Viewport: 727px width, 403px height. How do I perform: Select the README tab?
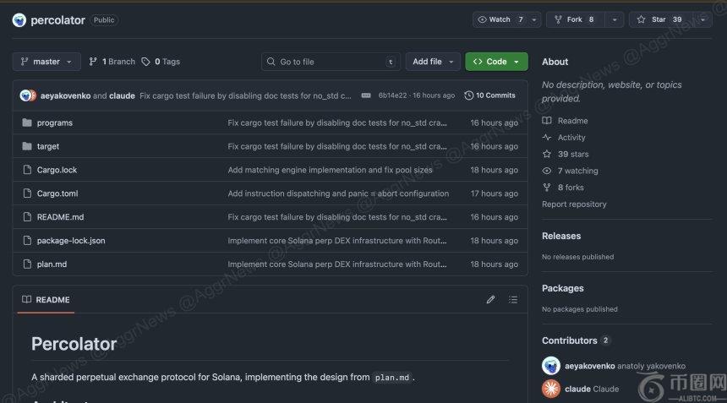(x=46, y=300)
